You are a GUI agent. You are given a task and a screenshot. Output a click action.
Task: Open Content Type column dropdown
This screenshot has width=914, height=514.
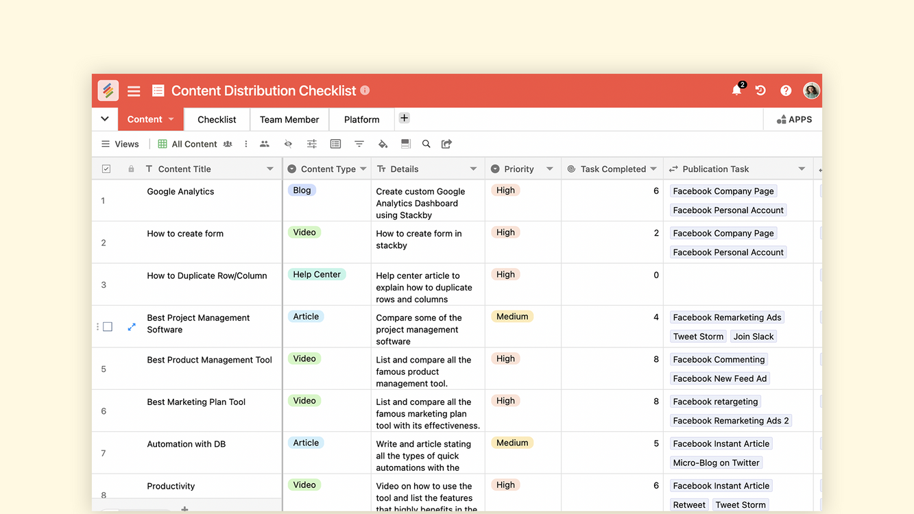tap(363, 169)
